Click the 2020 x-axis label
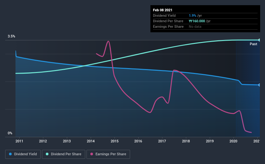265x164 pixels. point(233,141)
